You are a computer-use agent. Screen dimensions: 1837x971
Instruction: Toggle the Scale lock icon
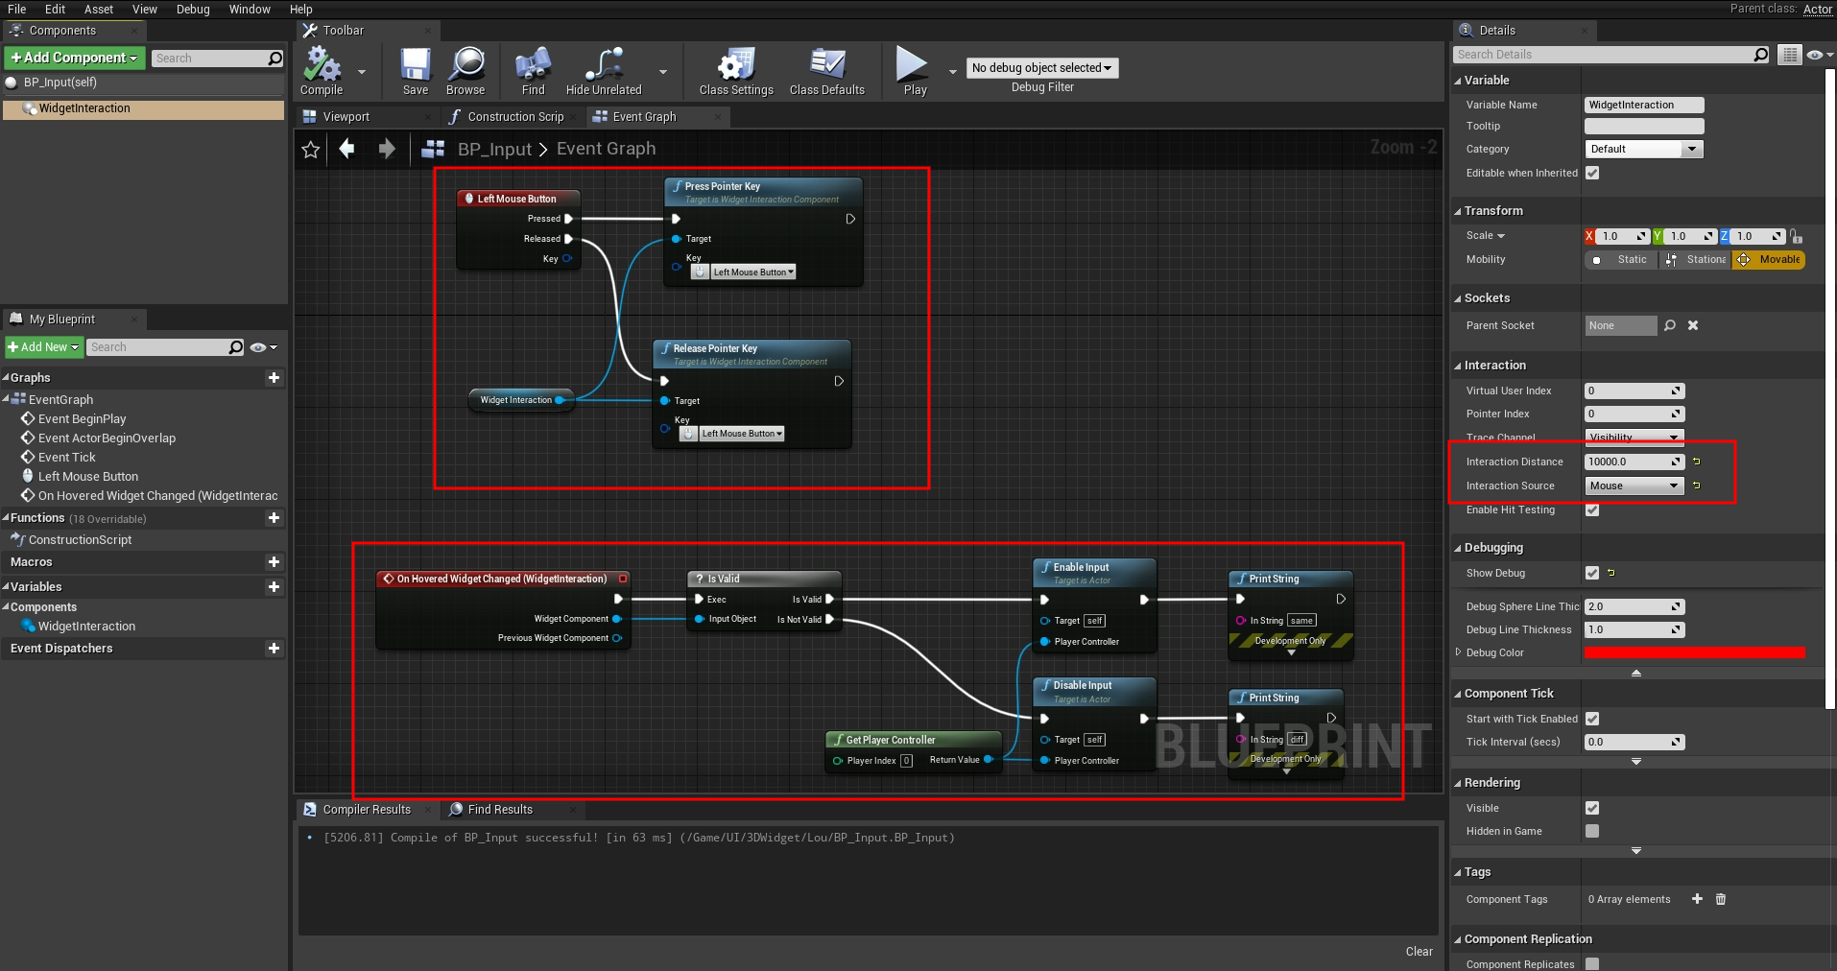1797,236
